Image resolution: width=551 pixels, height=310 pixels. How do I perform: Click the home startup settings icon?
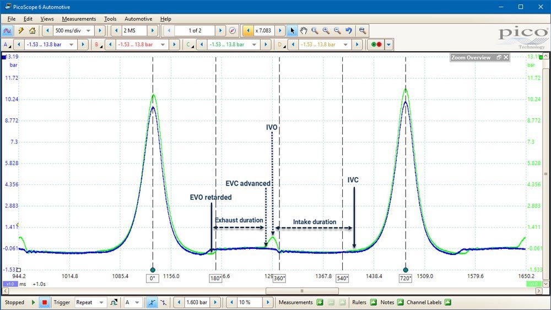click(x=33, y=31)
